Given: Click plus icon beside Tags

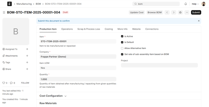Looking at the screenshot, I should tap(27, 62).
